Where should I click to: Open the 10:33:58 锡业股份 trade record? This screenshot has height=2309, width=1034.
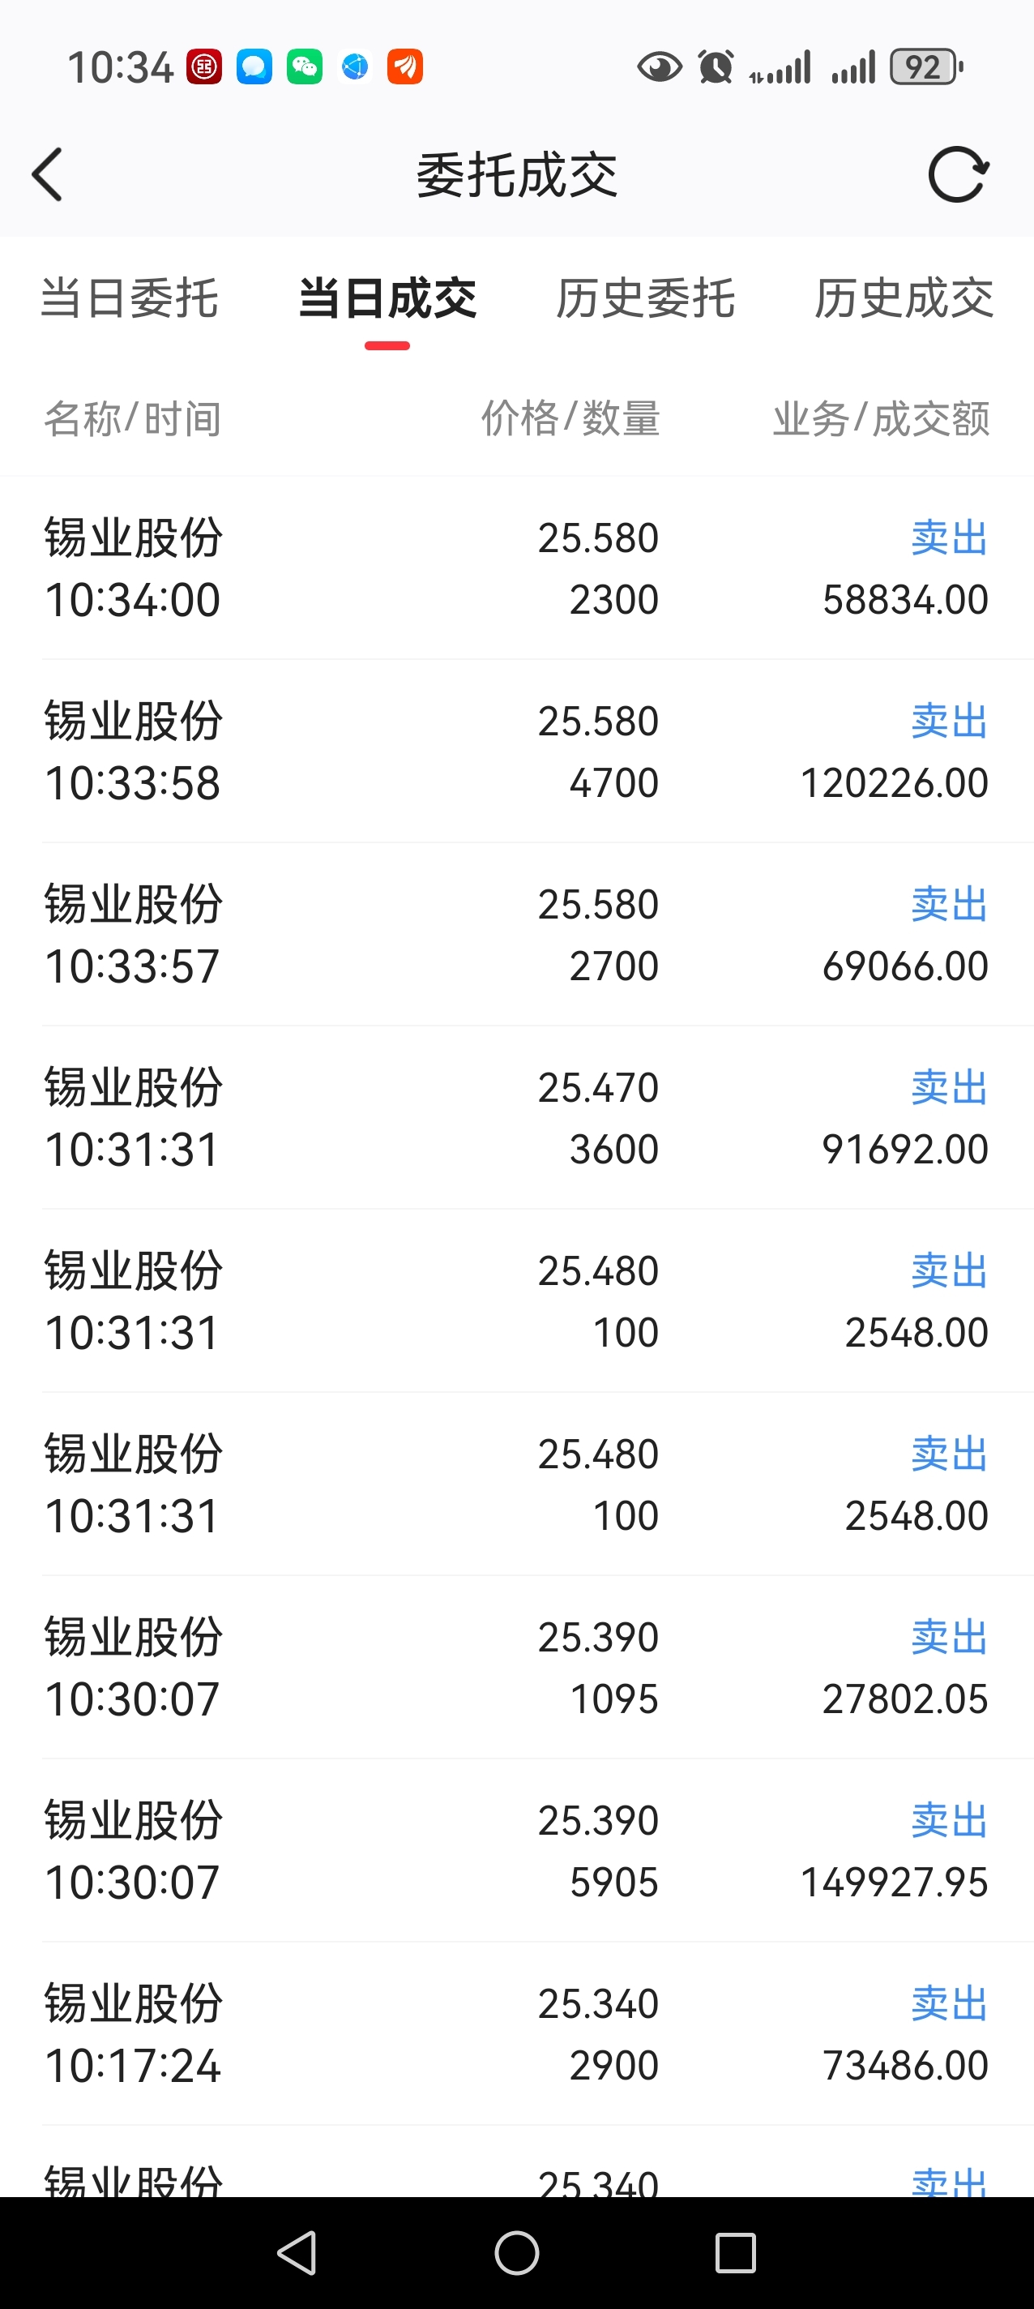517,752
